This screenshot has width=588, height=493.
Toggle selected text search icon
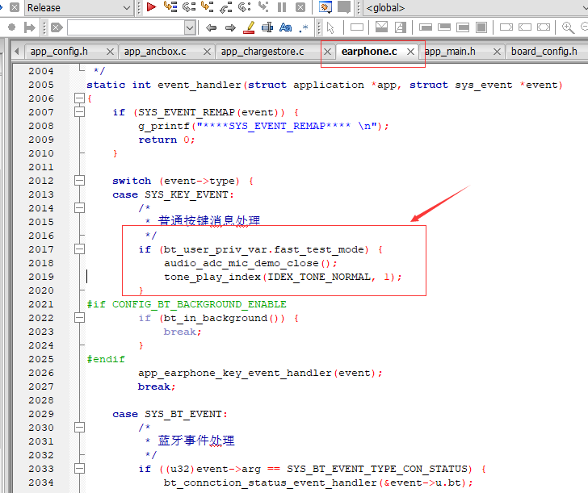point(267,27)
